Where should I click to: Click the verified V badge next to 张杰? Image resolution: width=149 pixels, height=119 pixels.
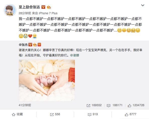[x=30, y=45]
